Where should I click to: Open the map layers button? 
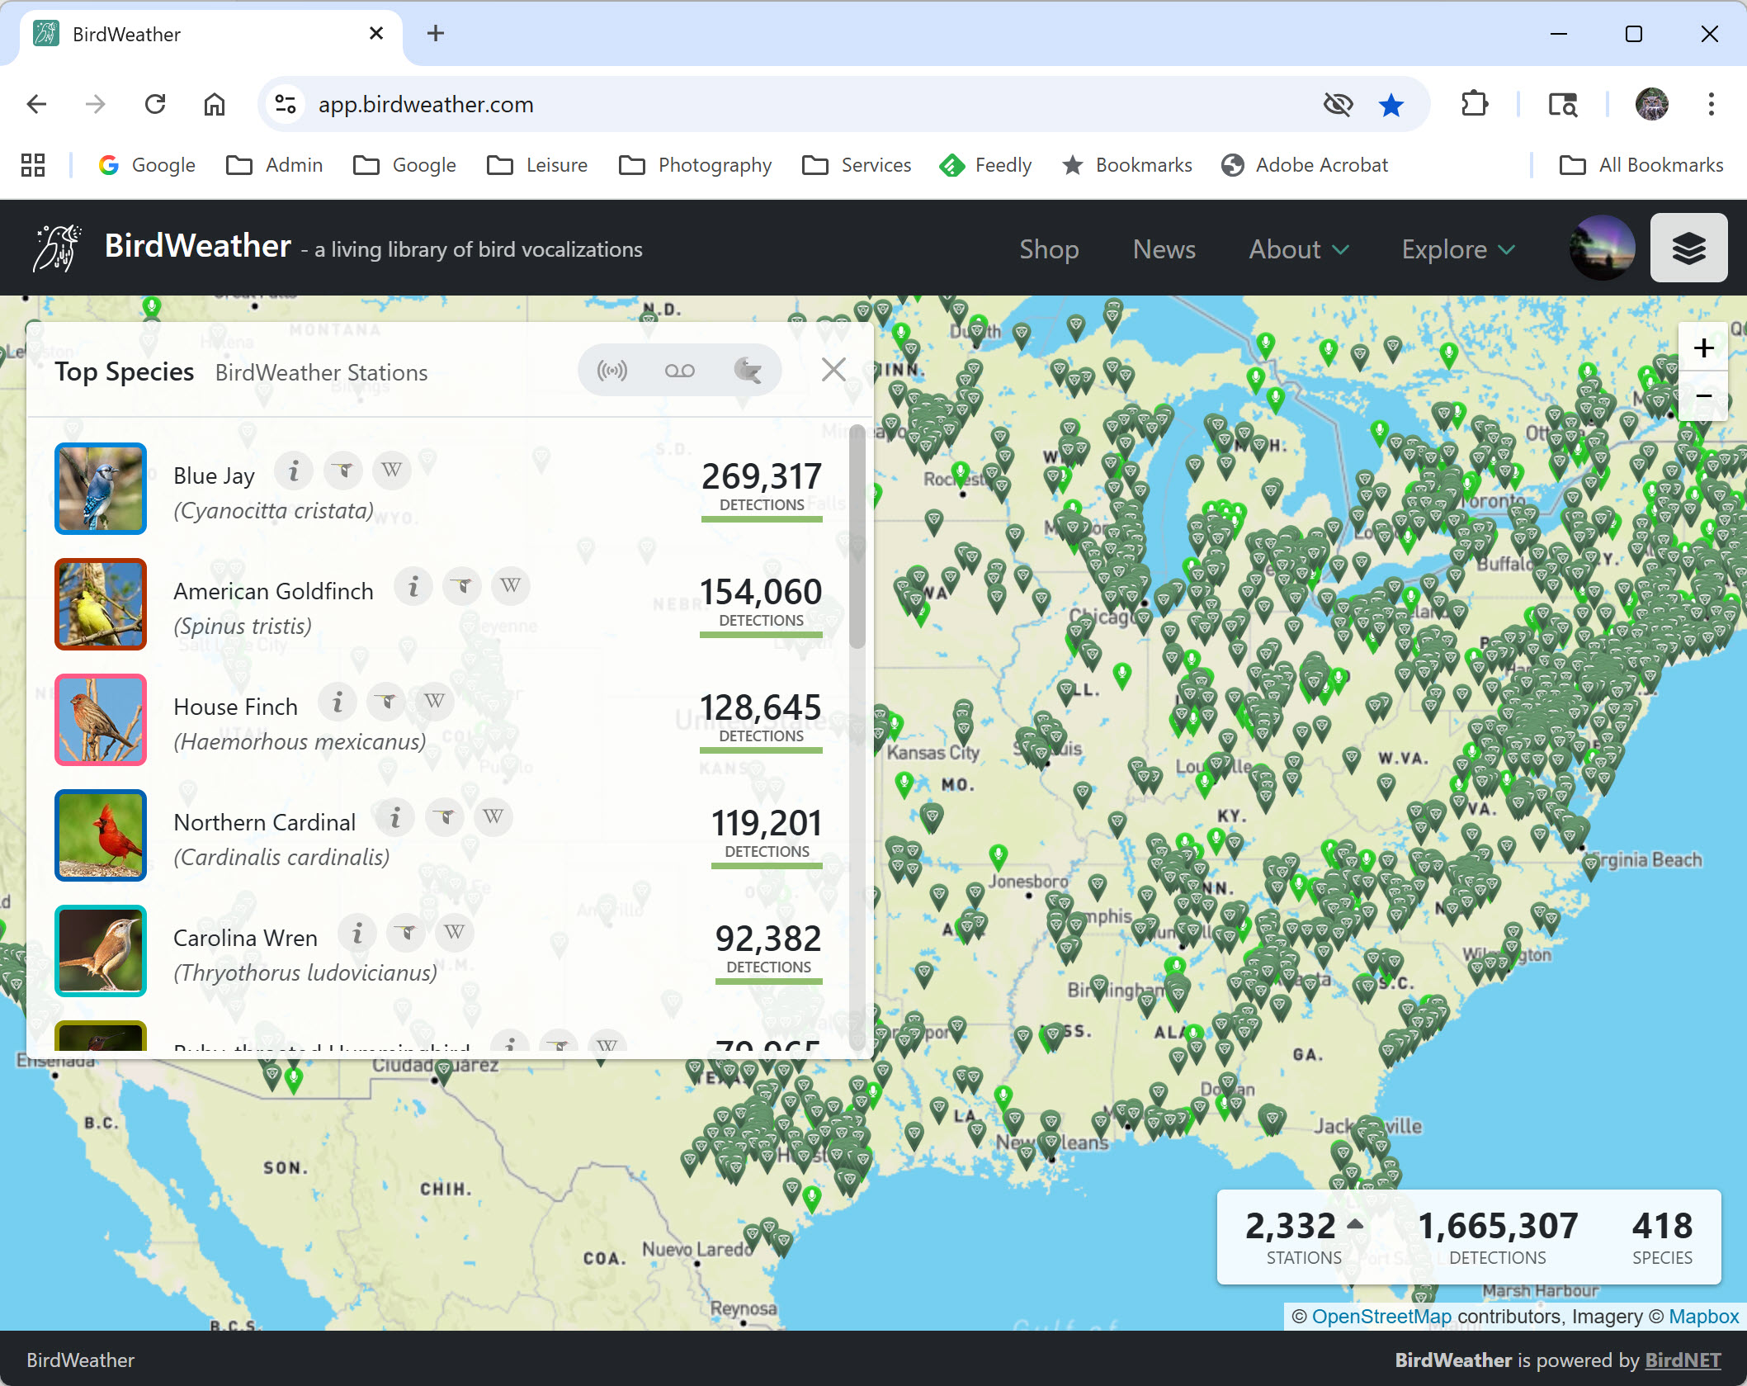tap(1688, 248)
